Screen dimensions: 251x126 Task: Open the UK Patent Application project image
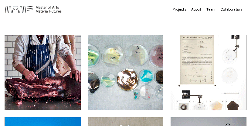[209, 73]
